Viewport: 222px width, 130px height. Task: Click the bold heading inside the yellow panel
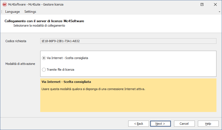[66, 82]
